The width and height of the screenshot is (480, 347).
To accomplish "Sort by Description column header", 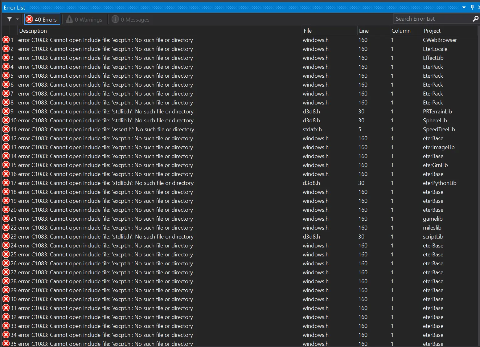I will 33,31.
